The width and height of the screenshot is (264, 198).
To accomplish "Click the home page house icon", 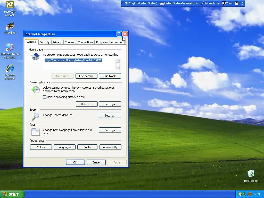I will (35, 56).
